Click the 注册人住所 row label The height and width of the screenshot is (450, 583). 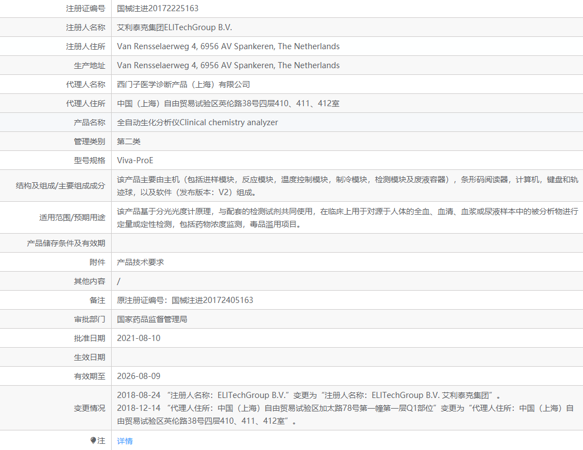(x=85, y=46)
